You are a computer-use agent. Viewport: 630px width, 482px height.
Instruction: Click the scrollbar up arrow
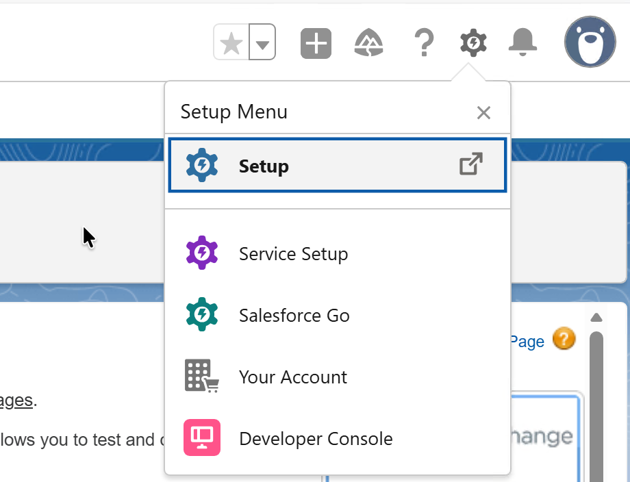tap(596, 317)
